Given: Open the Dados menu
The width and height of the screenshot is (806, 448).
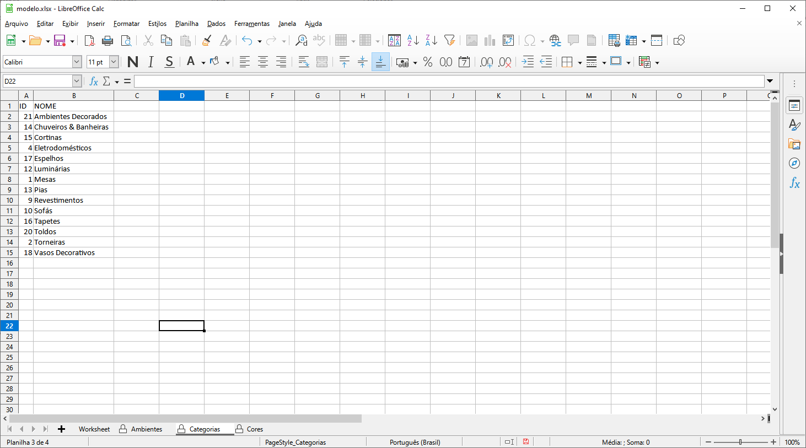Looking at the screenshot, I should [216, 24].
